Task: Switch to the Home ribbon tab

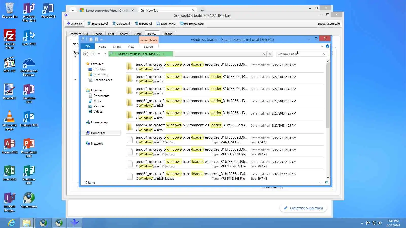Action: tap(102, 47)
